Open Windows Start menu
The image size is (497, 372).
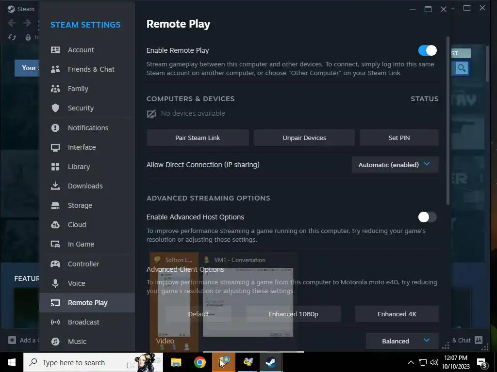[x=12, y=362]
